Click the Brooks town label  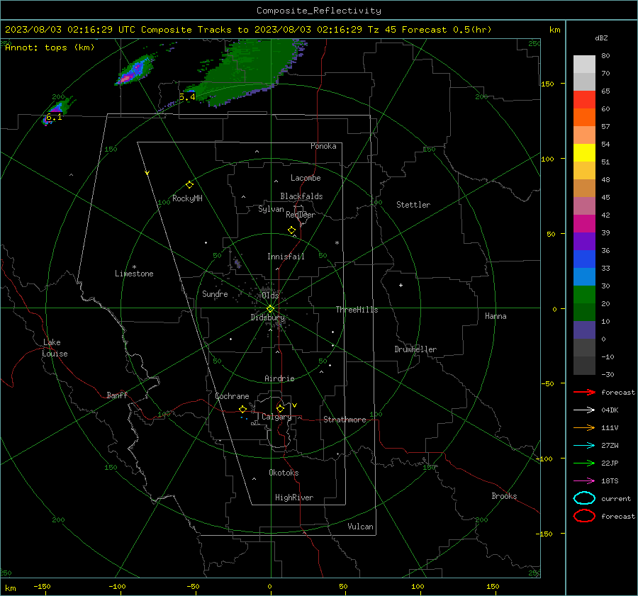504,496
